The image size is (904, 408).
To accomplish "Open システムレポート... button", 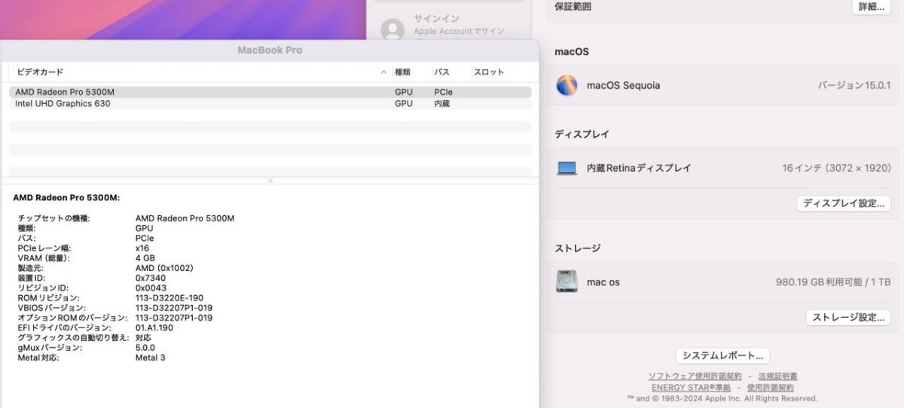I will click(x=722, y=355).
